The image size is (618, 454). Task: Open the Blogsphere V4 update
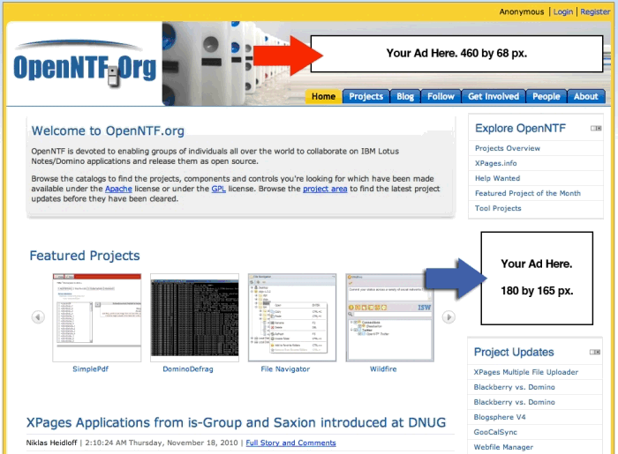(500, 417)
